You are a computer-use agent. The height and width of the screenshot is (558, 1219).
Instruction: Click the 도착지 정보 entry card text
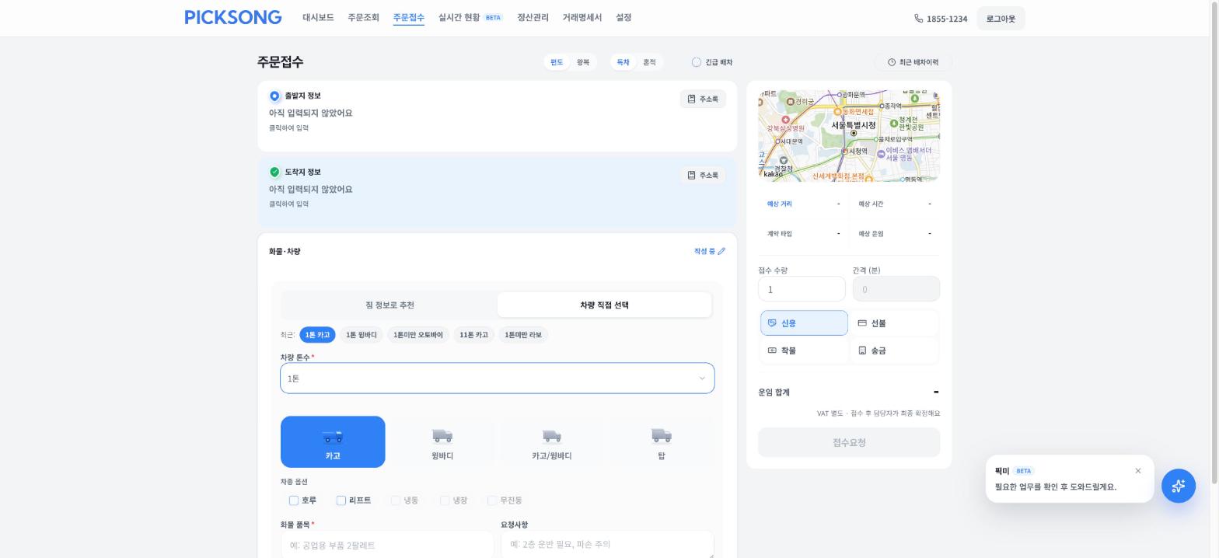(x=311, y=190)
